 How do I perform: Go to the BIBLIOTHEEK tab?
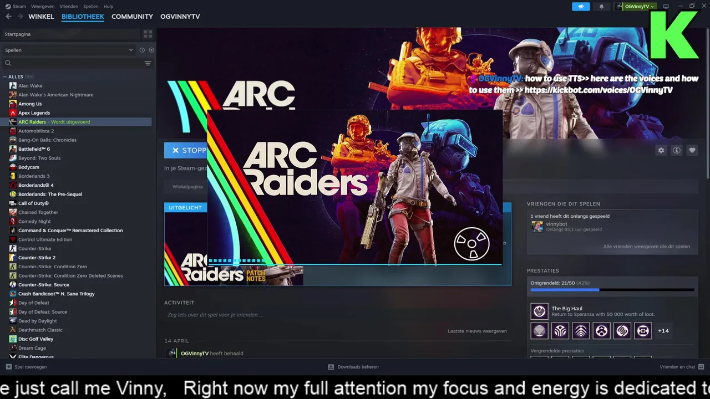[83, 17]
